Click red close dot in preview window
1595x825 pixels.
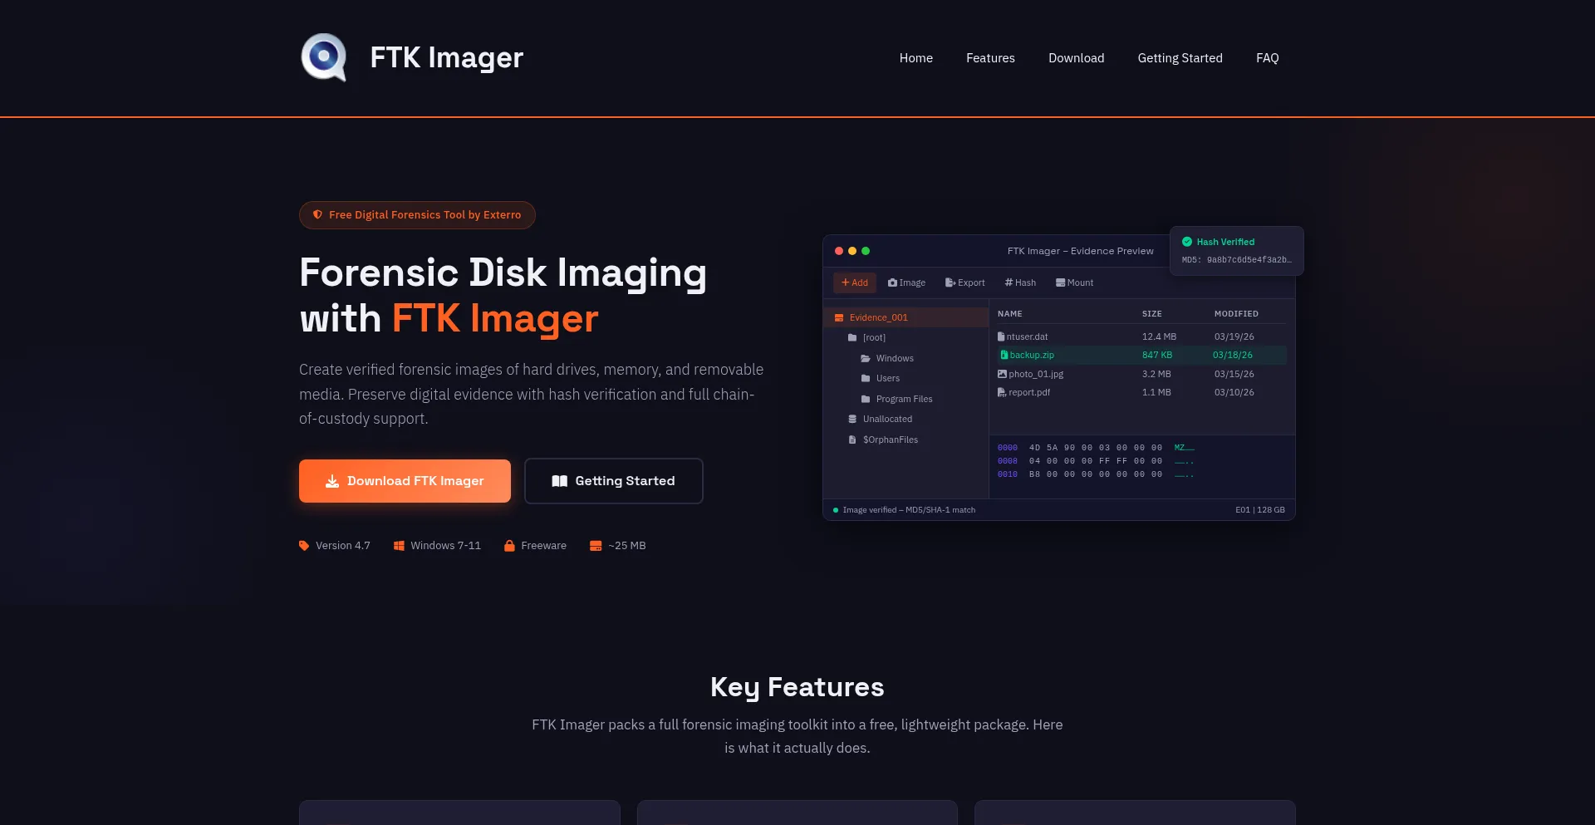click(839, 251)
